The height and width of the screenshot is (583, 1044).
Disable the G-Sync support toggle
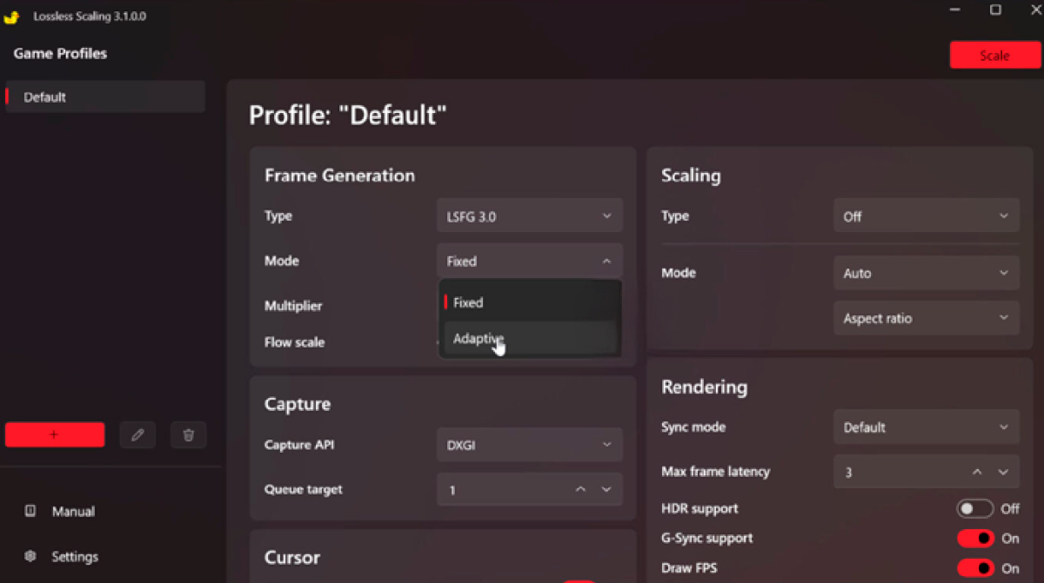point(975,539)
